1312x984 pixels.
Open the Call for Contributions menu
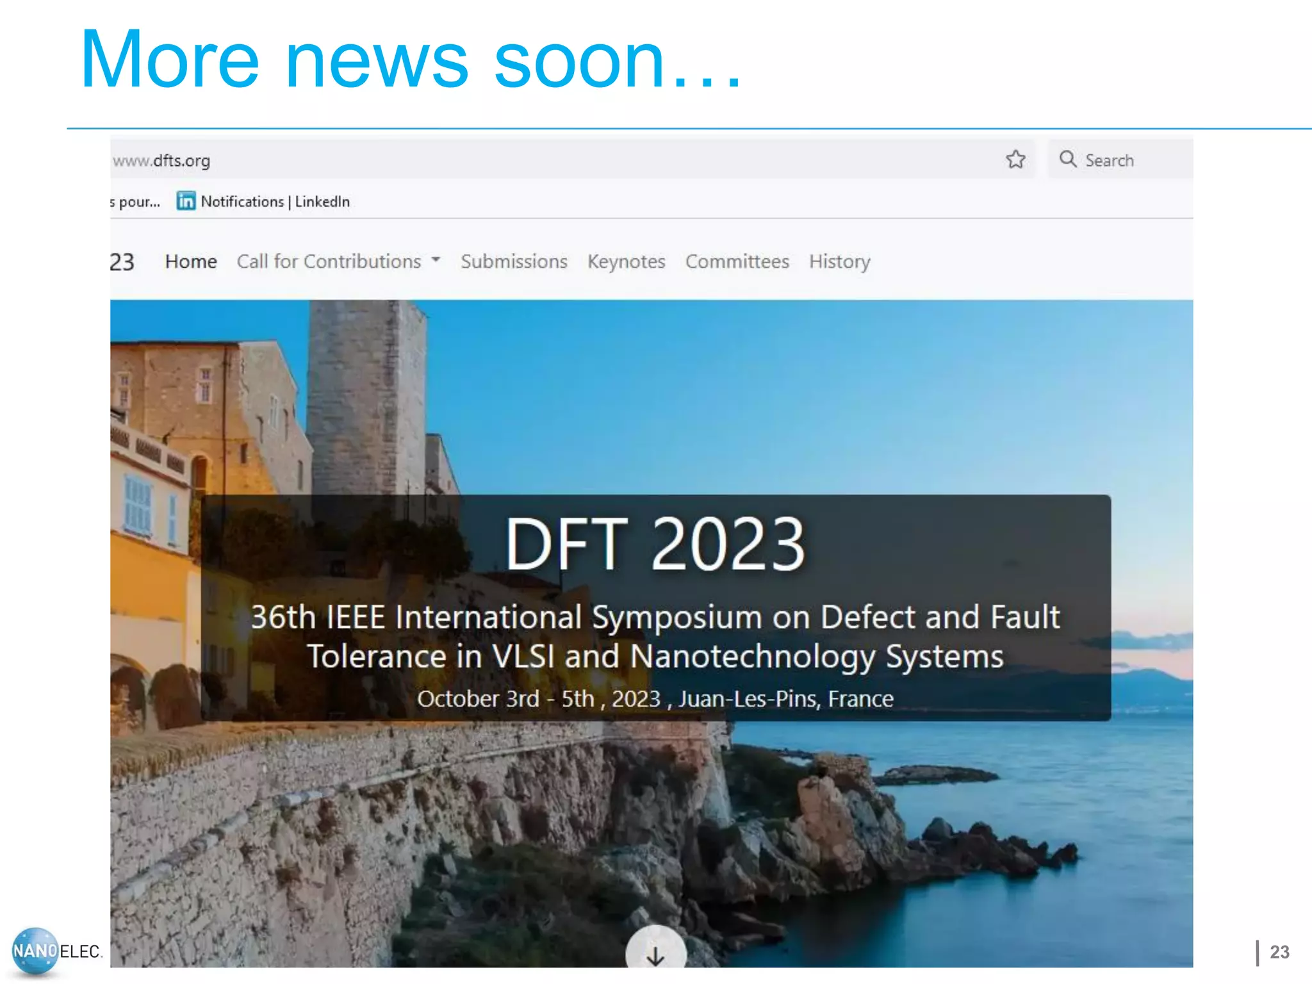[x=329, y=261]
